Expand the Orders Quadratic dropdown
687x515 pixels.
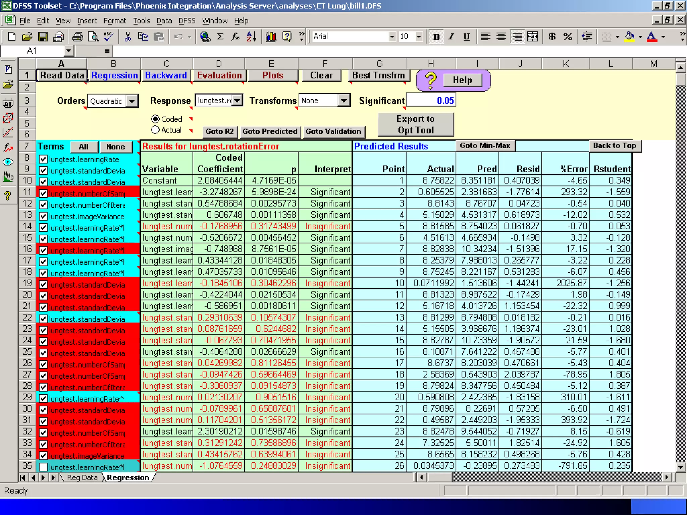(x=132, y=101)
